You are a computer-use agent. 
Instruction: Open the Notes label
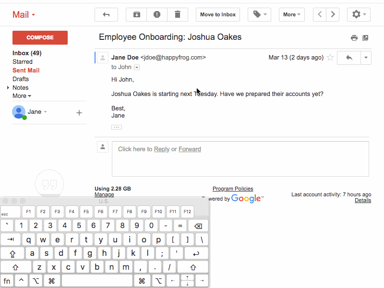point(21,87)
